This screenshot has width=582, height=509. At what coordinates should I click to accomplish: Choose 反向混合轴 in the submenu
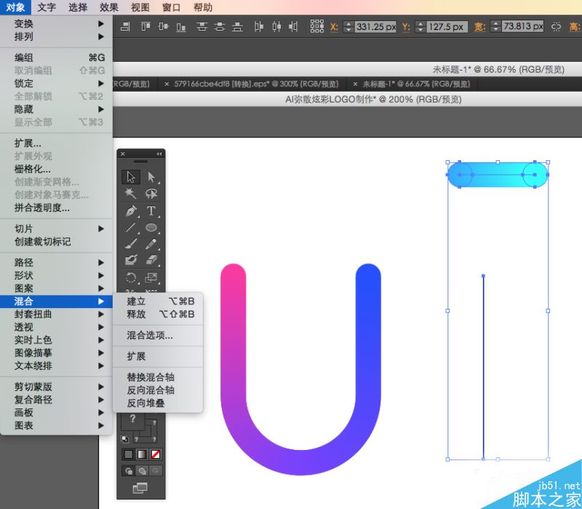pyautogui.click(x=158, y=390)
